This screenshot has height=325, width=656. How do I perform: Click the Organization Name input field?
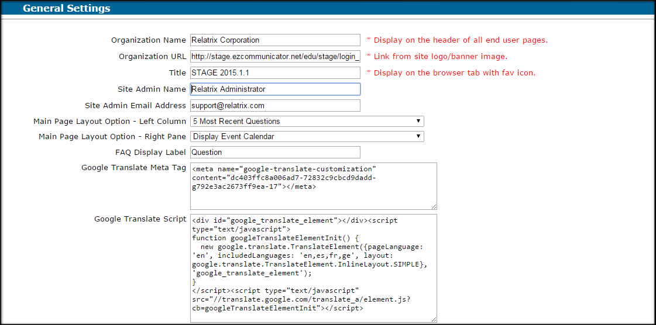275,40
